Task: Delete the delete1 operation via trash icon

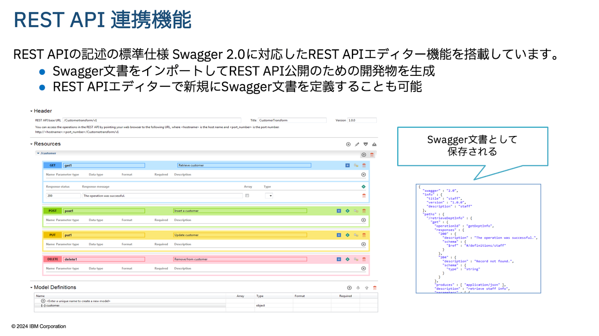Action: pos(364,259)
